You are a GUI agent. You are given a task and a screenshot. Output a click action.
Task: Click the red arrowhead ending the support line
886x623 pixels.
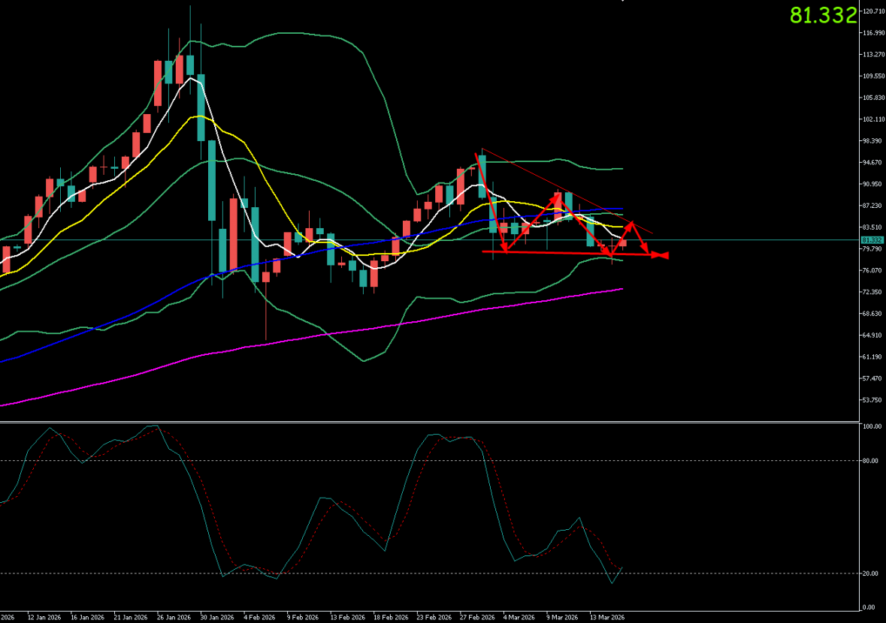tap(661, 255)
